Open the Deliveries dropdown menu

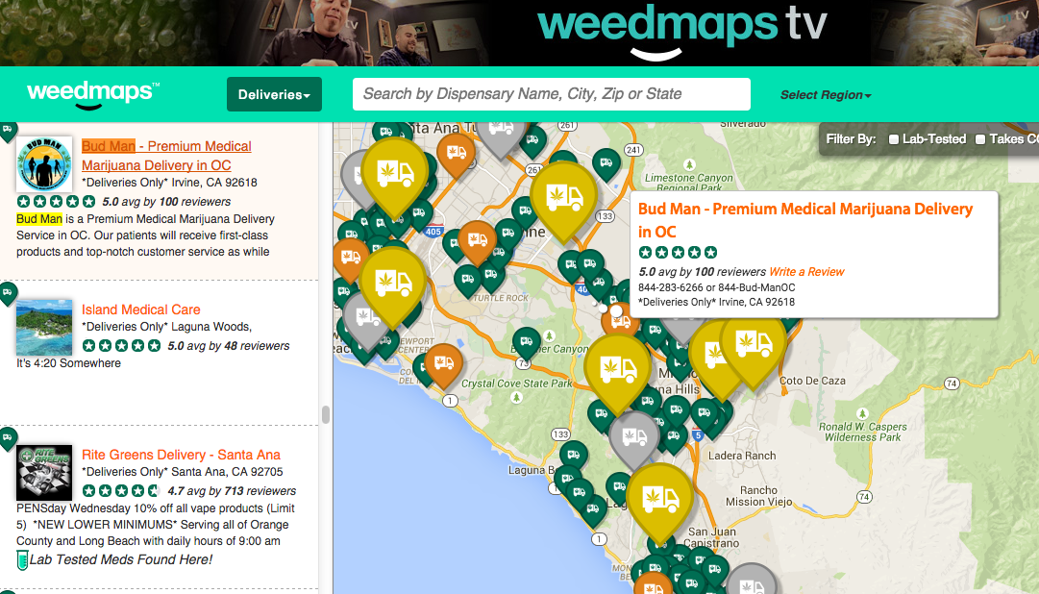coord(274,94)
